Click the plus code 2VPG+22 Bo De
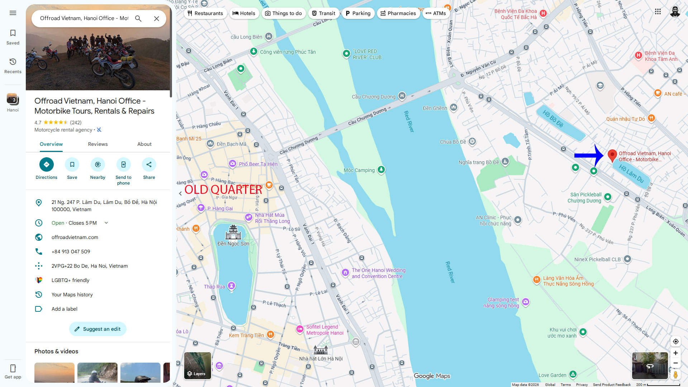This screenshot has width=688, height=387. click(90, 266)
